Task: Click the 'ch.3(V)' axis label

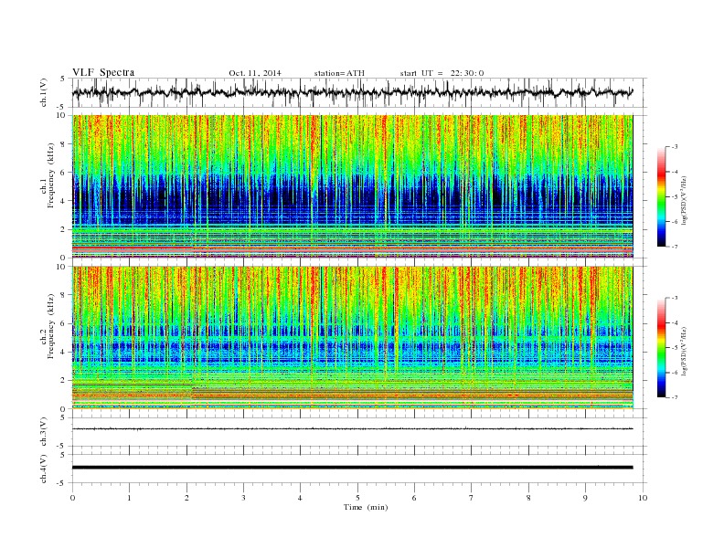Action: (x=43, y=432)
